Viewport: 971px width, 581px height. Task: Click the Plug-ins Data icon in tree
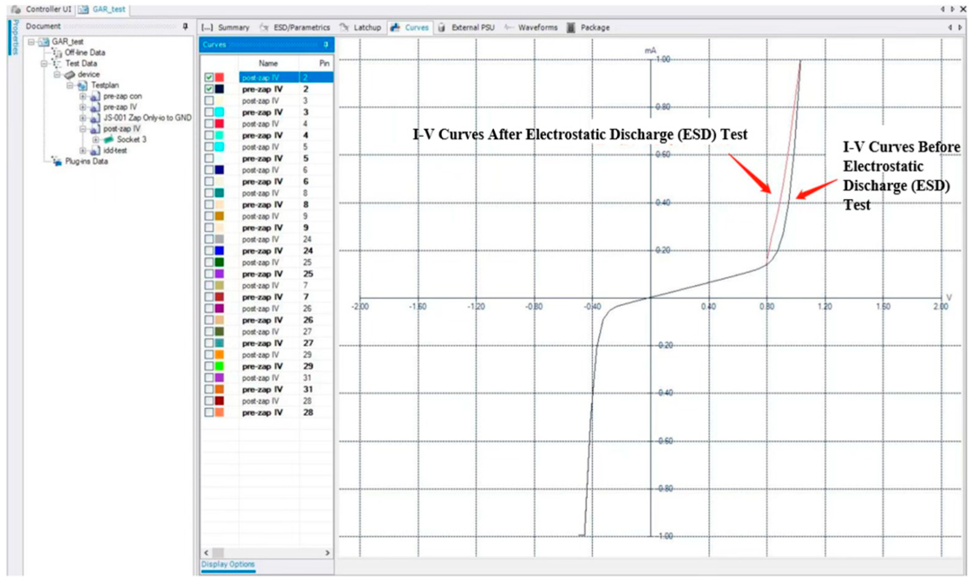tap(57, 161)
